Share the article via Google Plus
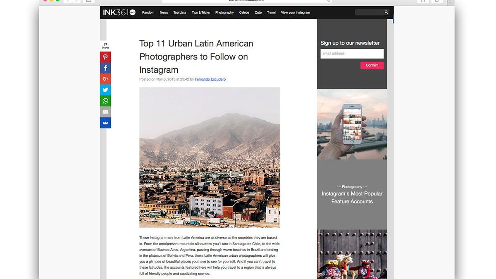 click(x=105, y=79)
